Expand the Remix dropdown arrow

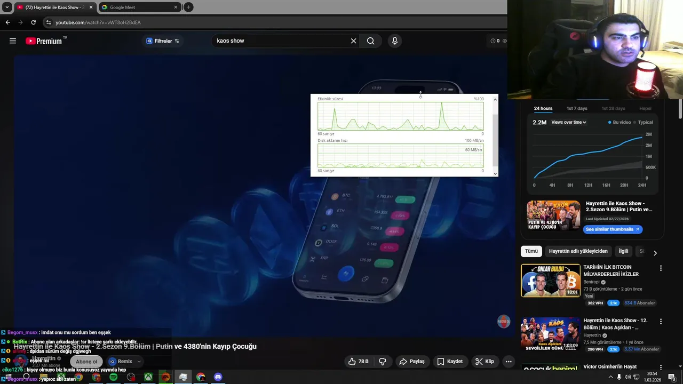[139, 362]
